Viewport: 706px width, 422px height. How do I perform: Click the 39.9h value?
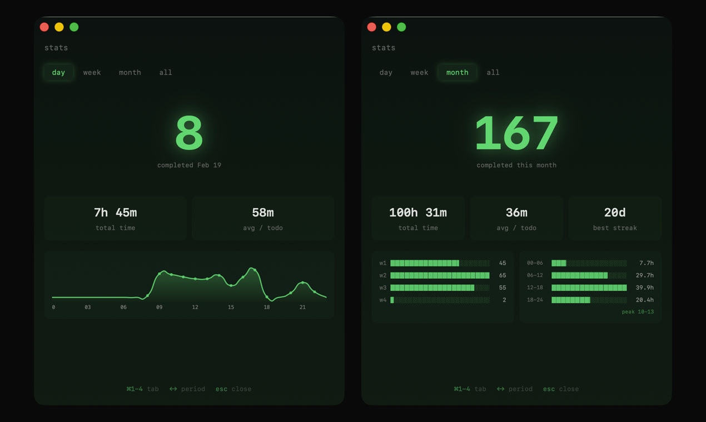pos(645,288)
